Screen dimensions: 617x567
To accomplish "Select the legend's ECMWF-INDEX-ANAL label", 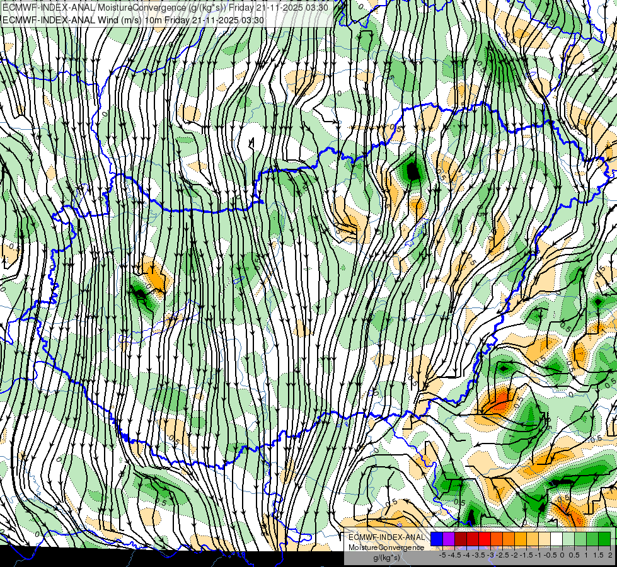I will coord(386,537).
